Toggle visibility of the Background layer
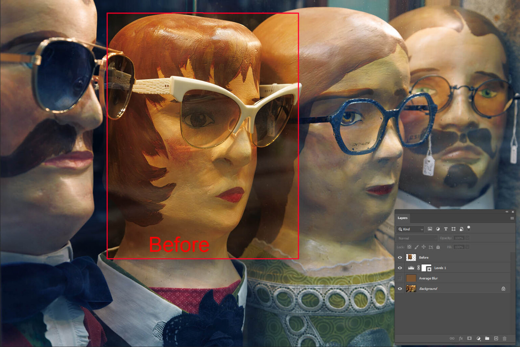 tap(400, 288)
